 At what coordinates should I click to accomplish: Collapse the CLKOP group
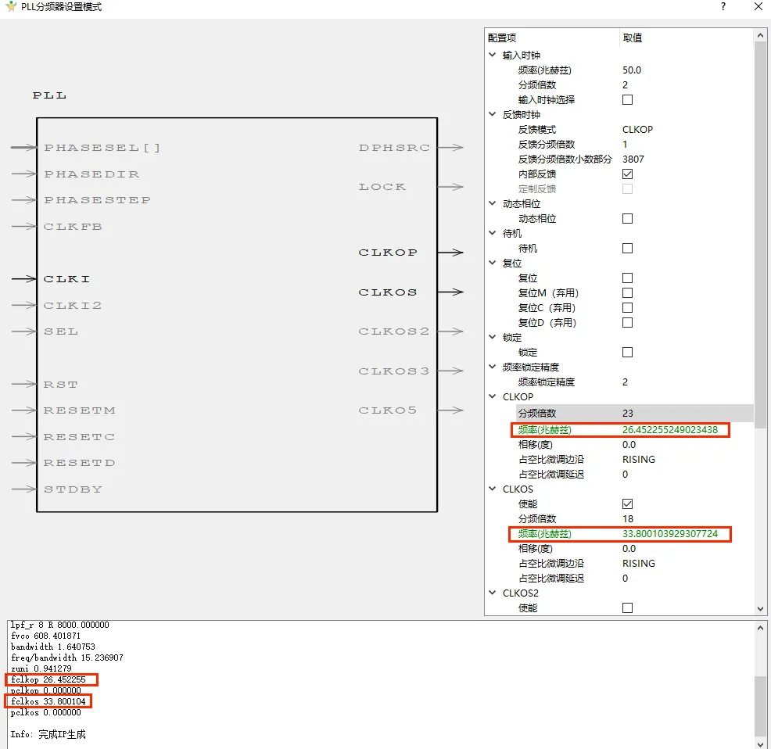(x=492, y=396)
